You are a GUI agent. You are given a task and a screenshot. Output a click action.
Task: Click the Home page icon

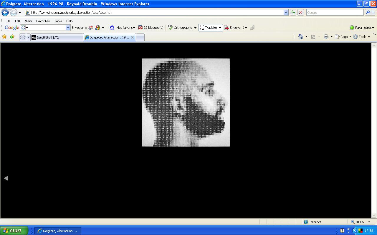click(x=301, y=37)
